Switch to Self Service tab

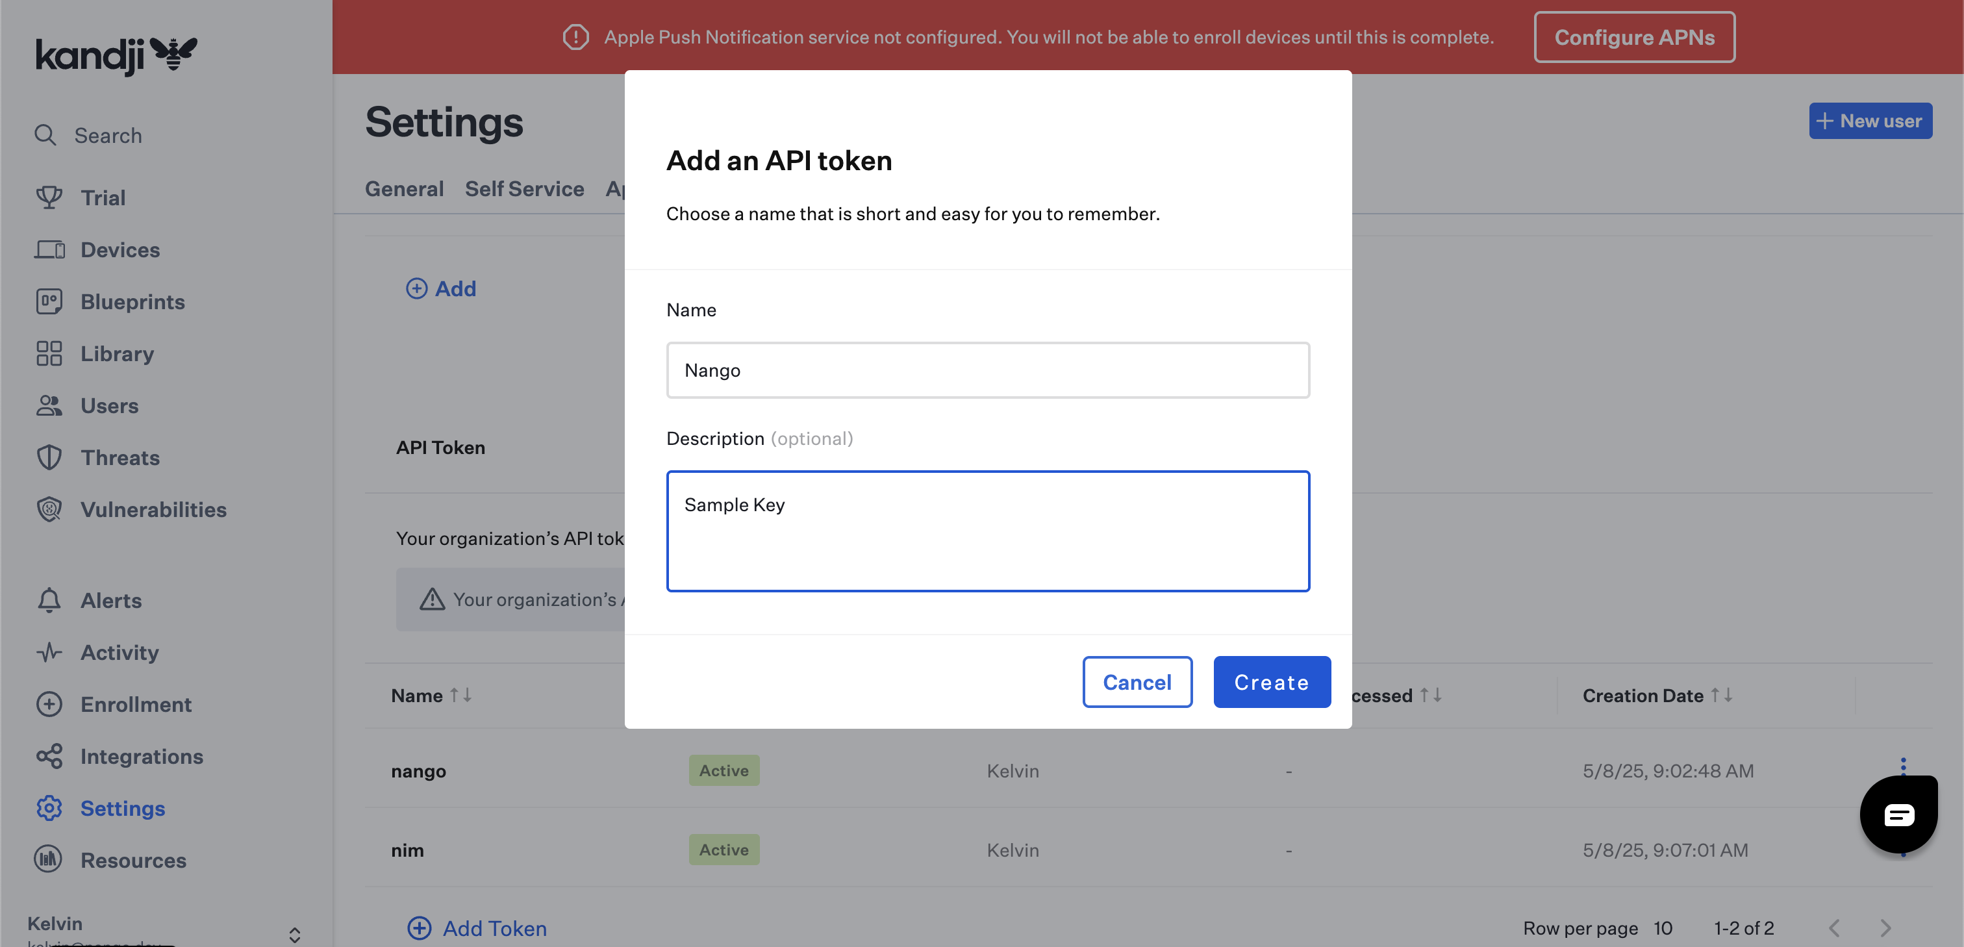[523, 188]
